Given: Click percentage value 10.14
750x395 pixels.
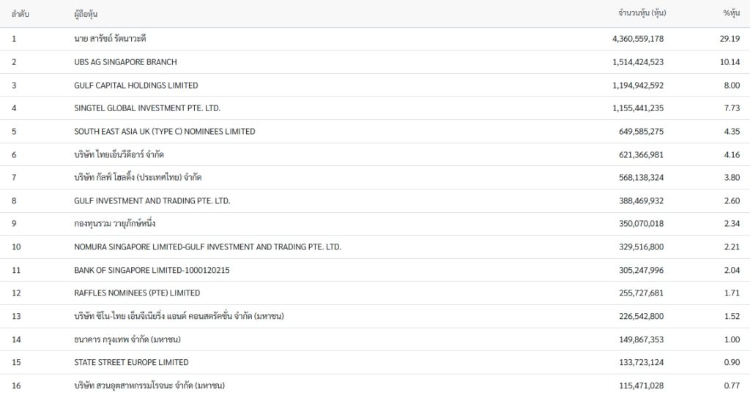Looking at the screenshot, I should coord(729,62).
